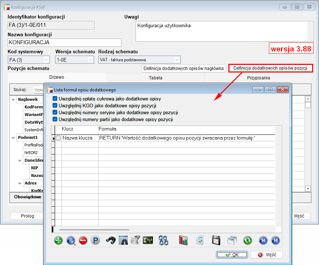Image resolution: width=319 pixels, height=265 pixels.
Task: Click 'Definicja dodatkowych opisów nagłówka' button
Action: (184, 68)
